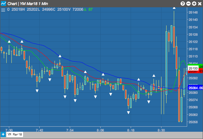Add a new chart tab with plus button
Screen dimensions: 203x139
pyautogui.click(x=3, y=135)
